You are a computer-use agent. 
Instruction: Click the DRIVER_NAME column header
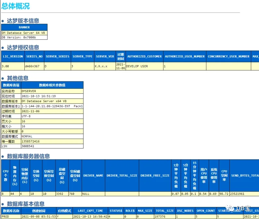pyautogui.click(x=93, y=176)
